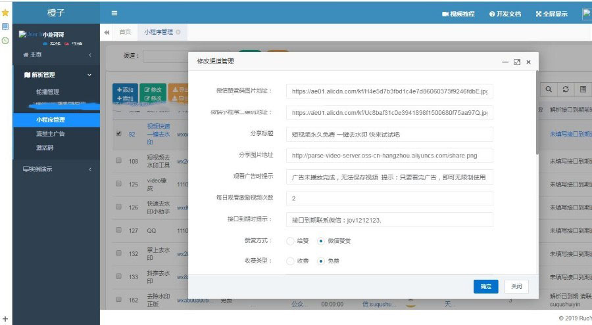Click the 分享图片地址 input field
The image size is (592, 325).
[x=389, y=156]
